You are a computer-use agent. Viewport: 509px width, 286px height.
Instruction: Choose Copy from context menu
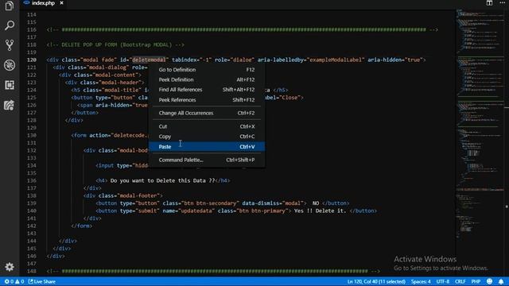click(207, 137)
